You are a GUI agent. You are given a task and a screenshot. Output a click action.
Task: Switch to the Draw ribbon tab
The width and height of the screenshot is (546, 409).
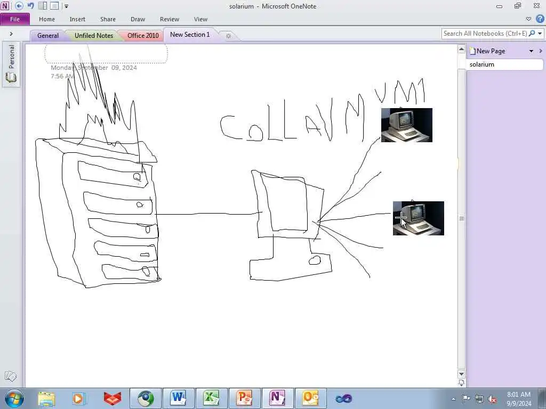(138, 19)
